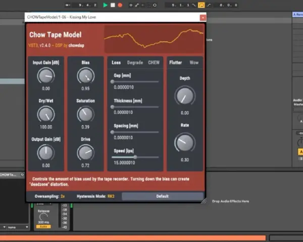Switch to the Loss tab

tap(116, 63)
